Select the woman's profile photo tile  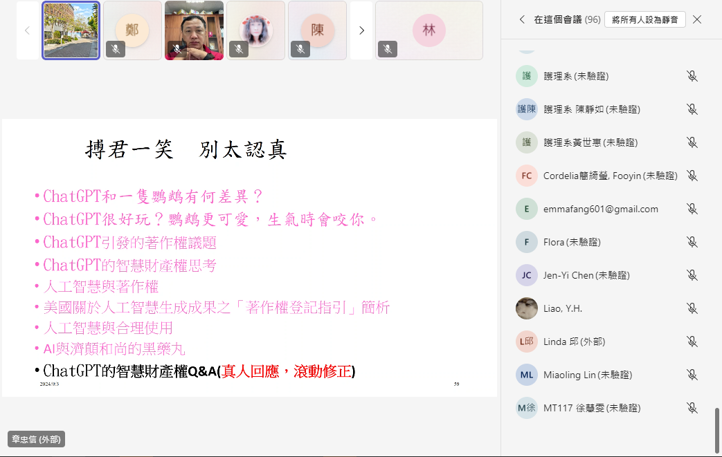[255, 30]
